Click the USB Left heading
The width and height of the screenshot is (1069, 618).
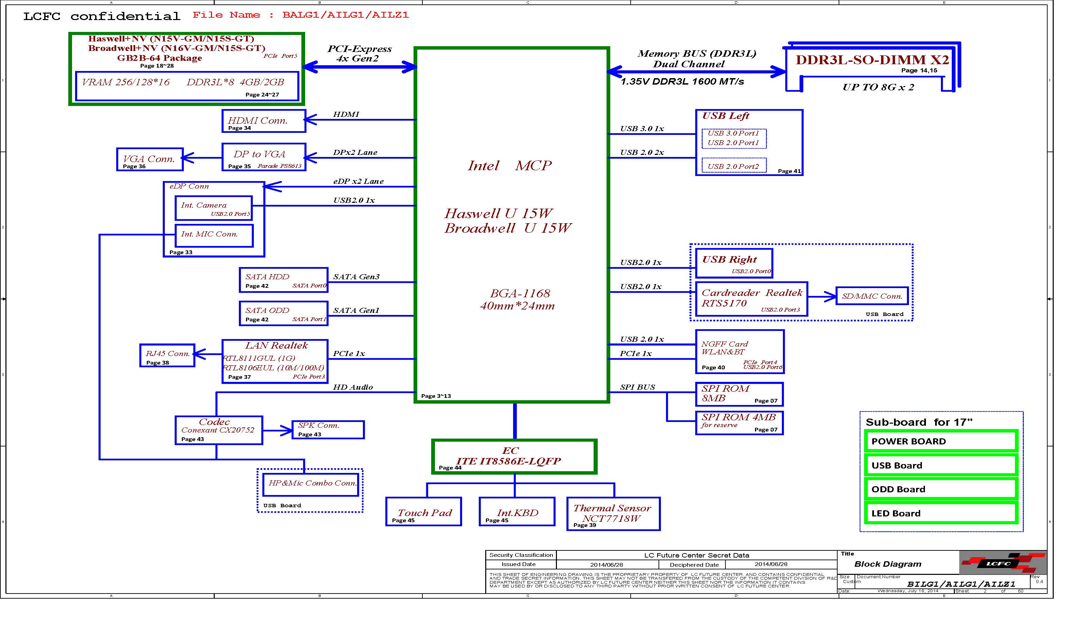click(x=725, y=116)
